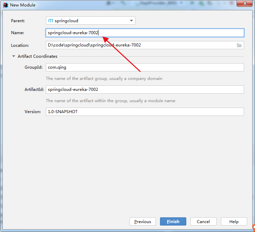255x232 pixels.
Task: Browse for location with the folder icon
Action: (x=239, y=45)
